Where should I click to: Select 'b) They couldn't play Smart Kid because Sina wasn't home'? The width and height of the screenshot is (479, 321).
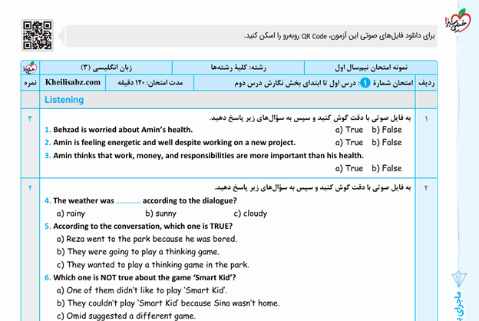click(x=168, y=303)
